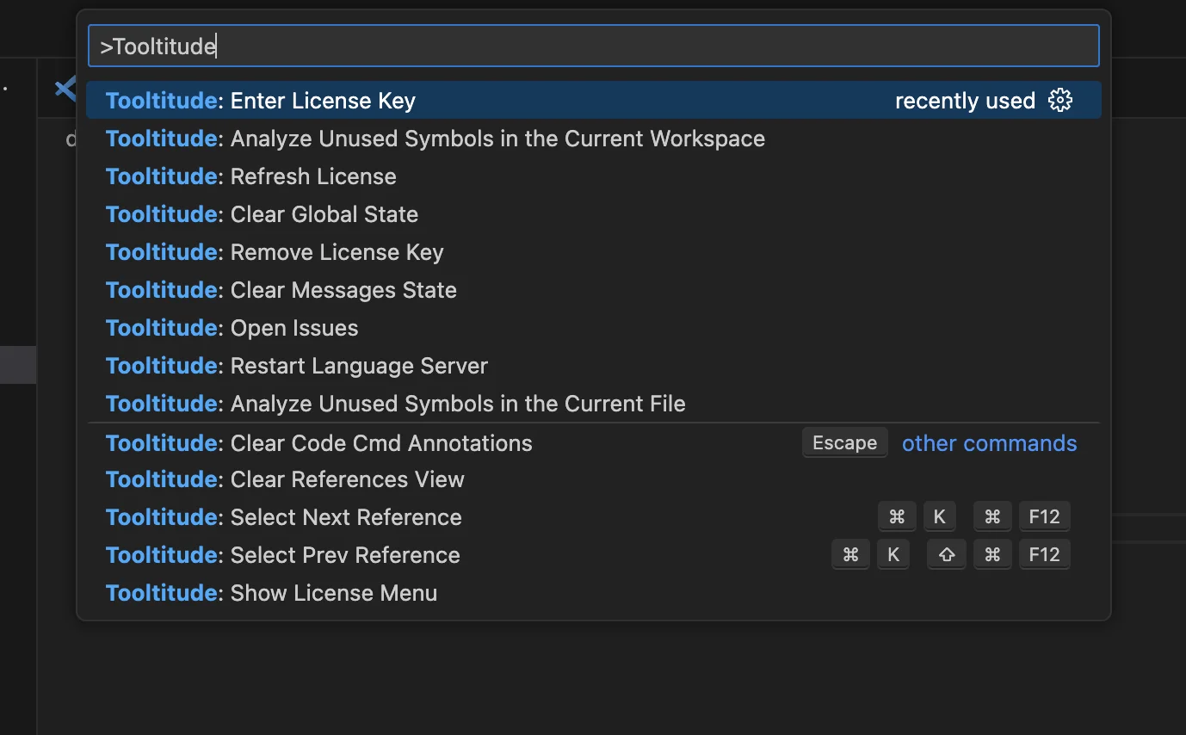Image resolution: width=1186 pixels, height=735 pixels.
Task: Open gear settings for Enter License Key command
Action: click(1060, 100)
